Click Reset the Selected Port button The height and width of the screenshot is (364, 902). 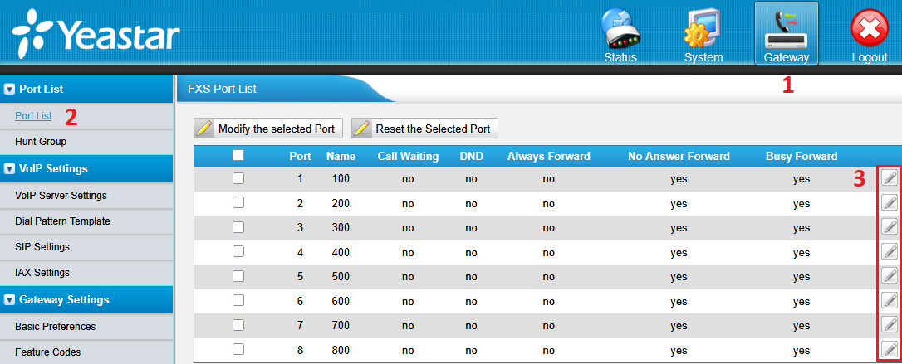pos(424,129)
